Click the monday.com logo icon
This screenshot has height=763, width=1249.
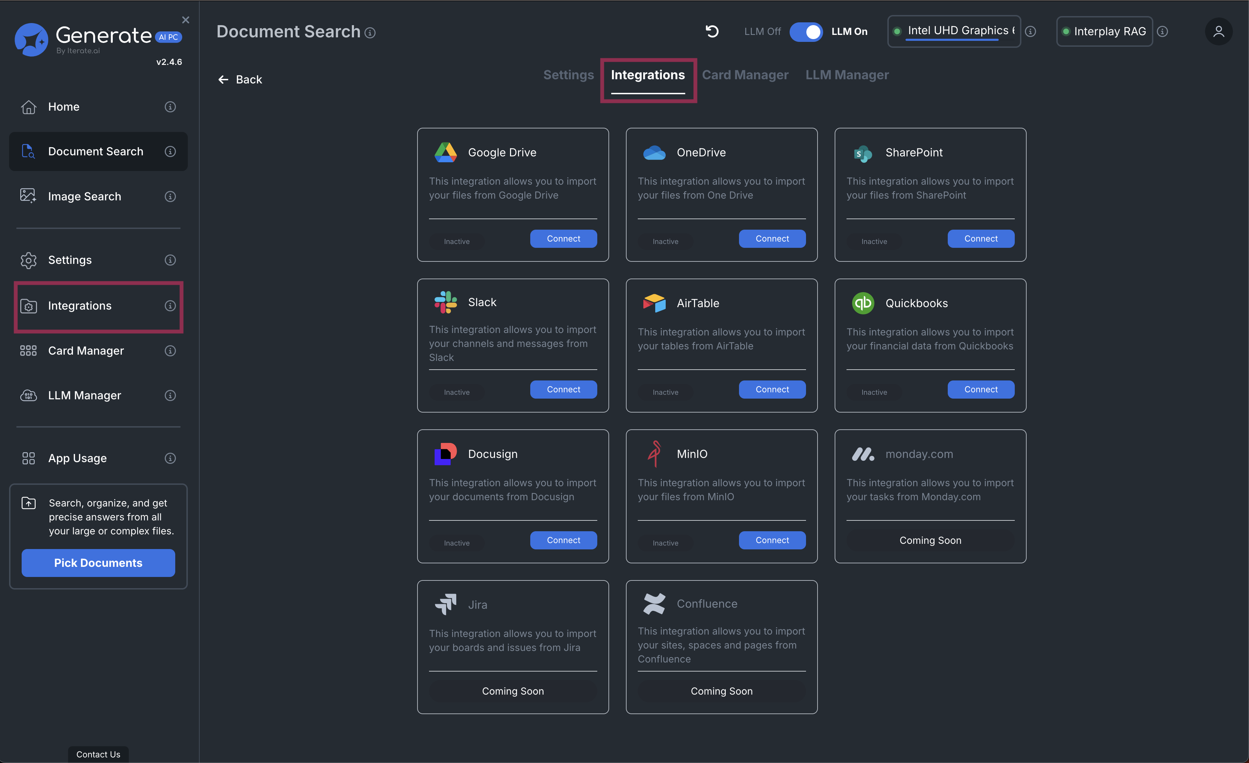click(x=863, y=454)
